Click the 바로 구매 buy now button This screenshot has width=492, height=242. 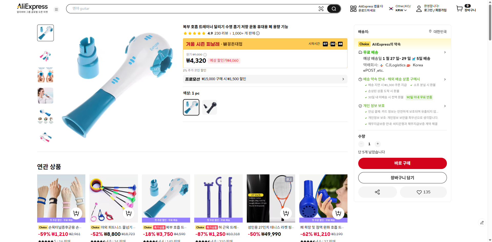point(402,163)
